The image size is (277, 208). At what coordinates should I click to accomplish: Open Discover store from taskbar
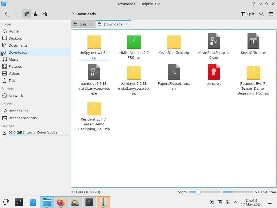pyautogui.click(x=33, y=202)
